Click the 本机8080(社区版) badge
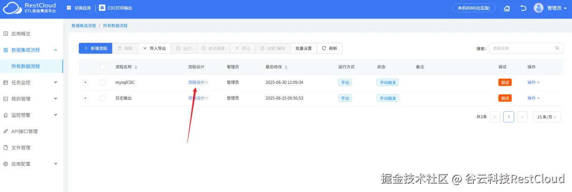Viewport: 572px width, 192px height. pyautogui.click(x=474, y=8)
